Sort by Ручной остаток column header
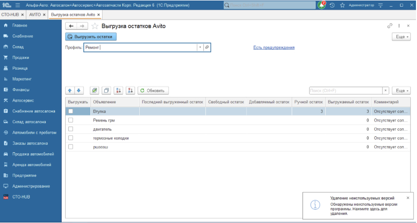 pos(309,102)
